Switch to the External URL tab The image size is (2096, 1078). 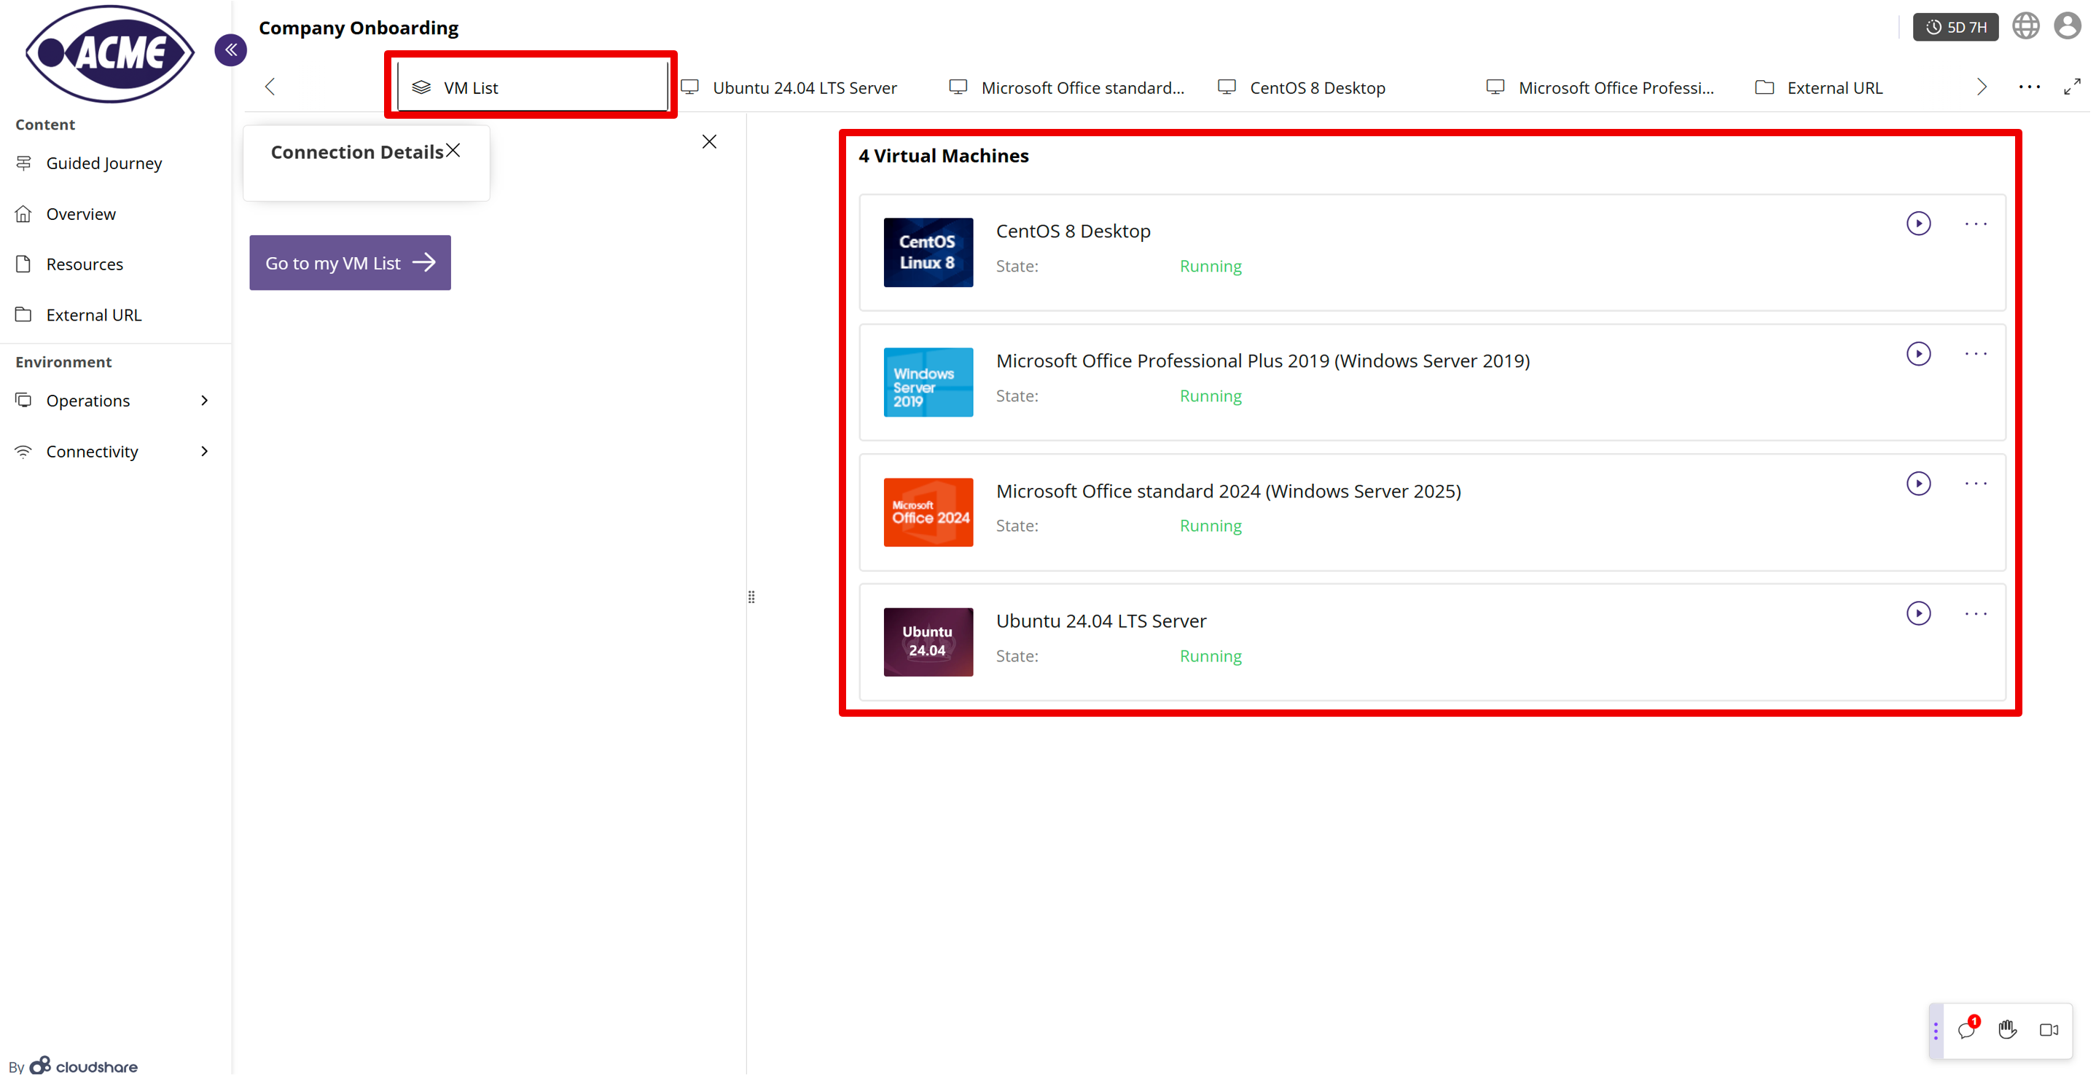(1835, 87)
